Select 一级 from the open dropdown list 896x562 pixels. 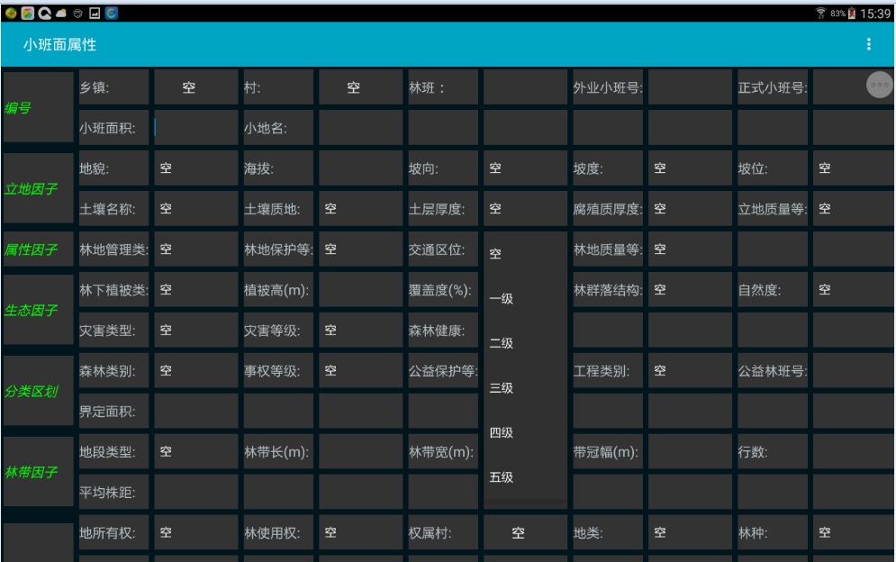point(524,299)
